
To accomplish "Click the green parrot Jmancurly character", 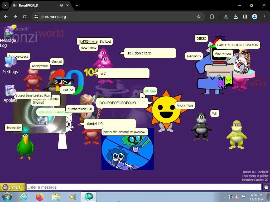I will click(x=25, y=147).
